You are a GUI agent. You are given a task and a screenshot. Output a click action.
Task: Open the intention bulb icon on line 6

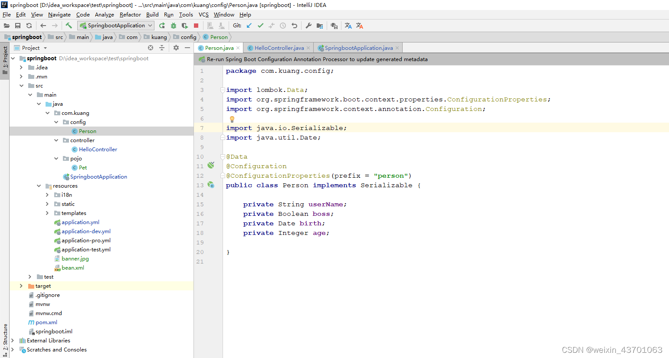pos(232,119)
